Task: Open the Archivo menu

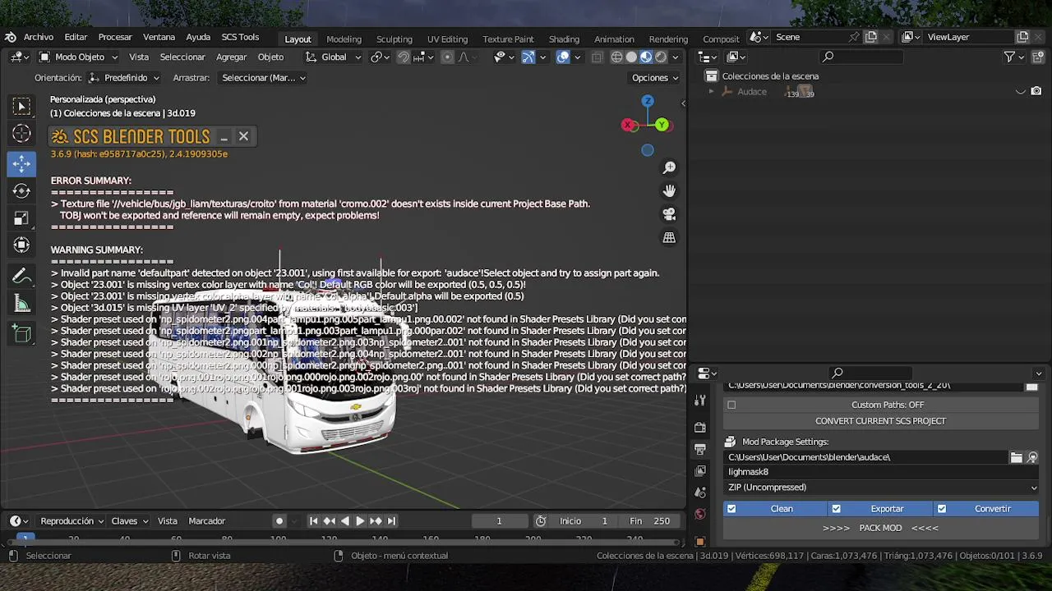Action: click(39, 37)
